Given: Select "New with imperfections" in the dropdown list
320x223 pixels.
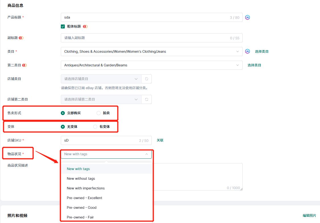Looking at the screenshot, I should pos(86,188).
